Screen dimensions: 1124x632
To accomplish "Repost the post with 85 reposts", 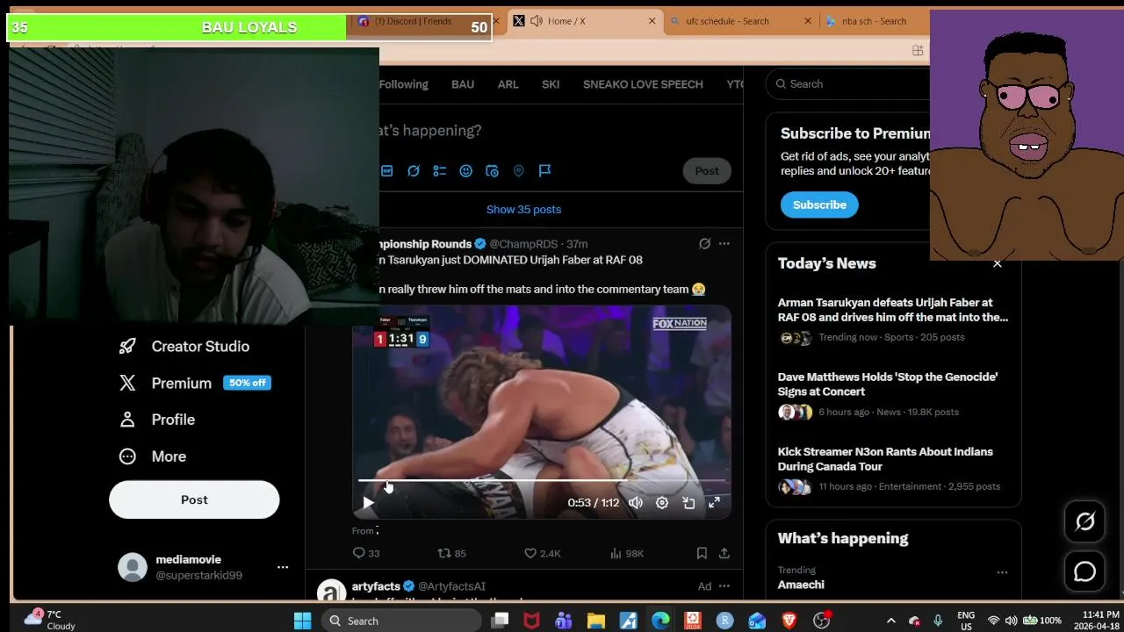I will point(451,553).
